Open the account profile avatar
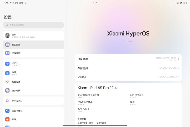190x127 pixels. coord(7,36)
